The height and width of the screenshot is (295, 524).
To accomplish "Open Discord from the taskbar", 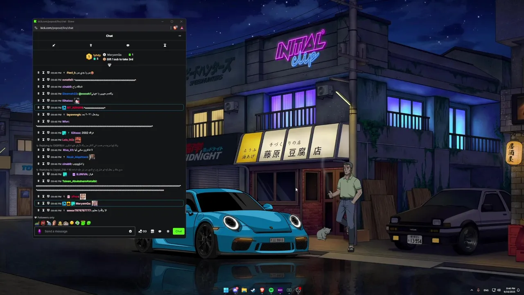I will (235, 290).
